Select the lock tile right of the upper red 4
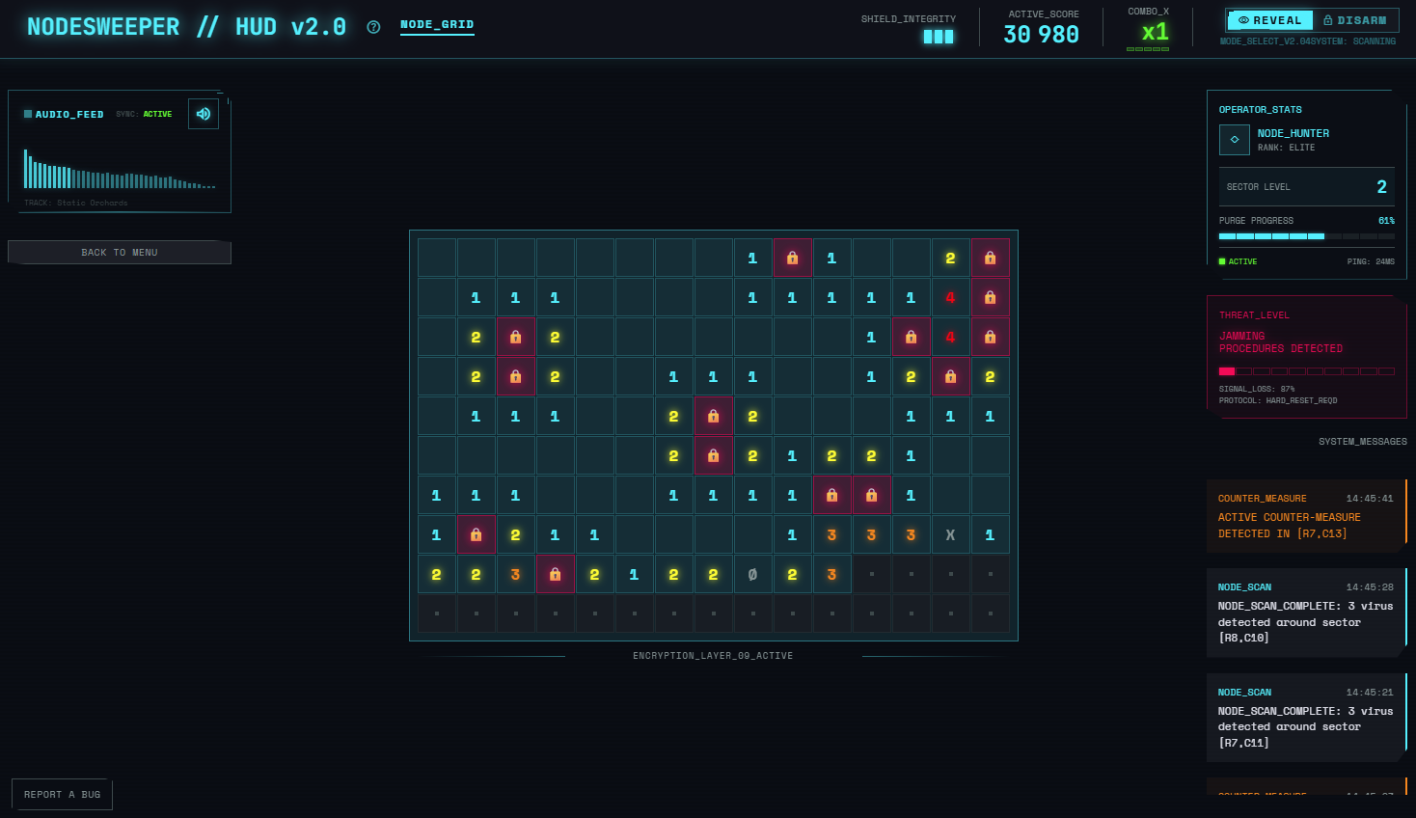 click(x=991, y=298)
